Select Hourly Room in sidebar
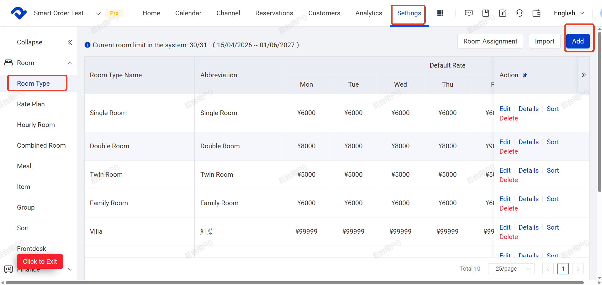This screenshot has height=285, width=602. [x=36, y=125]
